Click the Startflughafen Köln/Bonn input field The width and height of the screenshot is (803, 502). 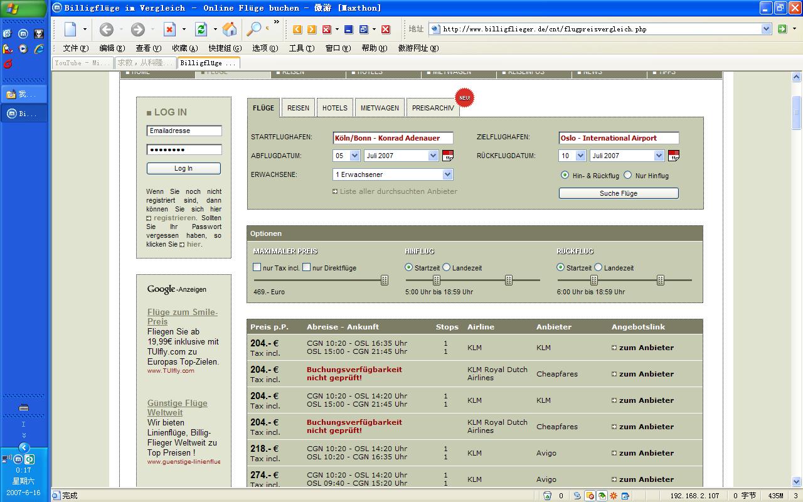(393, 138)
